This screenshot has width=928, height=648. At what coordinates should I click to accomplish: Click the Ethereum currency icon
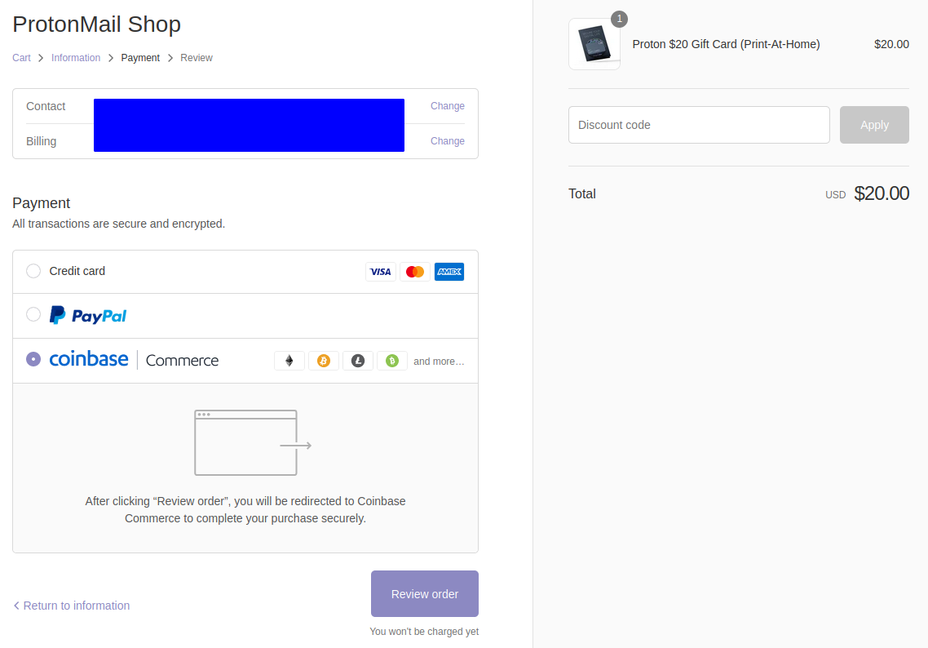[x=289, y=361]
